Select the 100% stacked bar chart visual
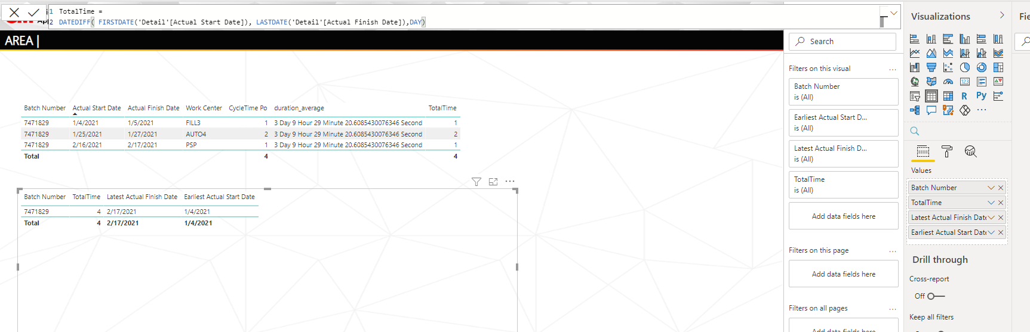1030x332 pixels. click(981, 39)
